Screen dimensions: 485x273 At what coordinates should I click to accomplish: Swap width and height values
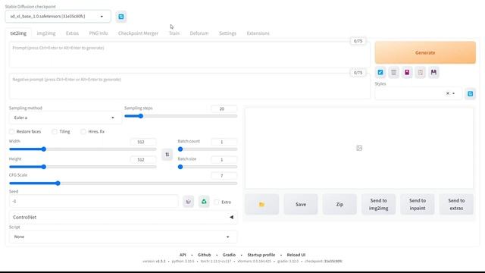point(167,155)
